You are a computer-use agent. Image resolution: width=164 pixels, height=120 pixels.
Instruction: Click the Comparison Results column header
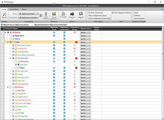[x=75, y=28]
